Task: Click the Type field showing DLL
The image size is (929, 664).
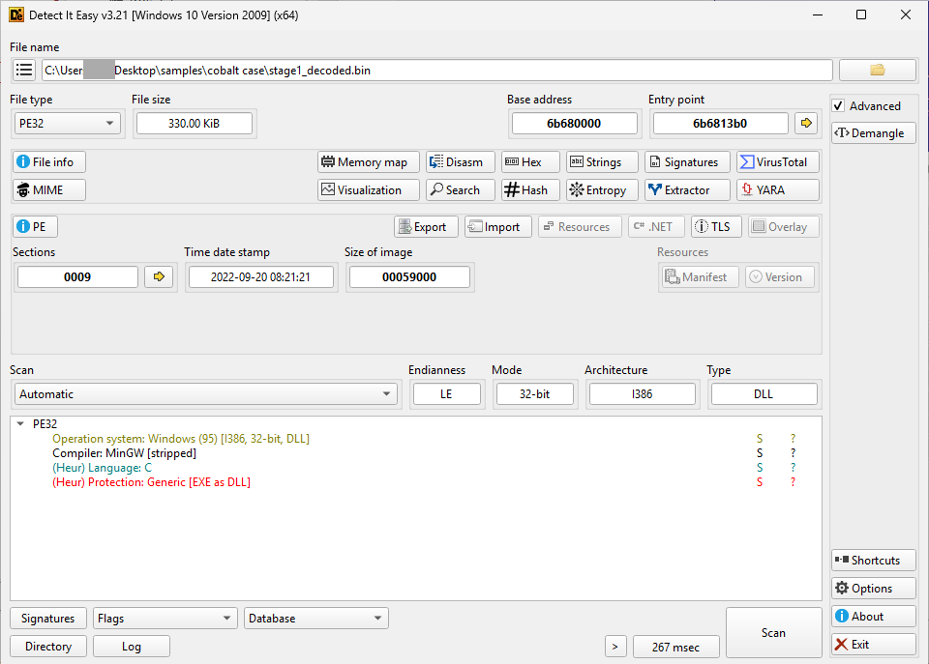Action: pos(764,394)
